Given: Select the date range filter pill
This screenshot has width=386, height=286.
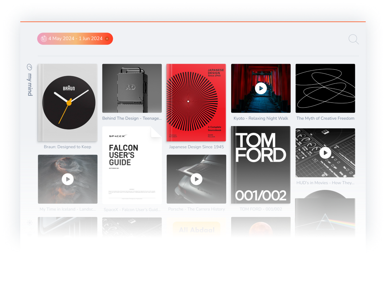Looking at the screenshot, I should 75,39.
